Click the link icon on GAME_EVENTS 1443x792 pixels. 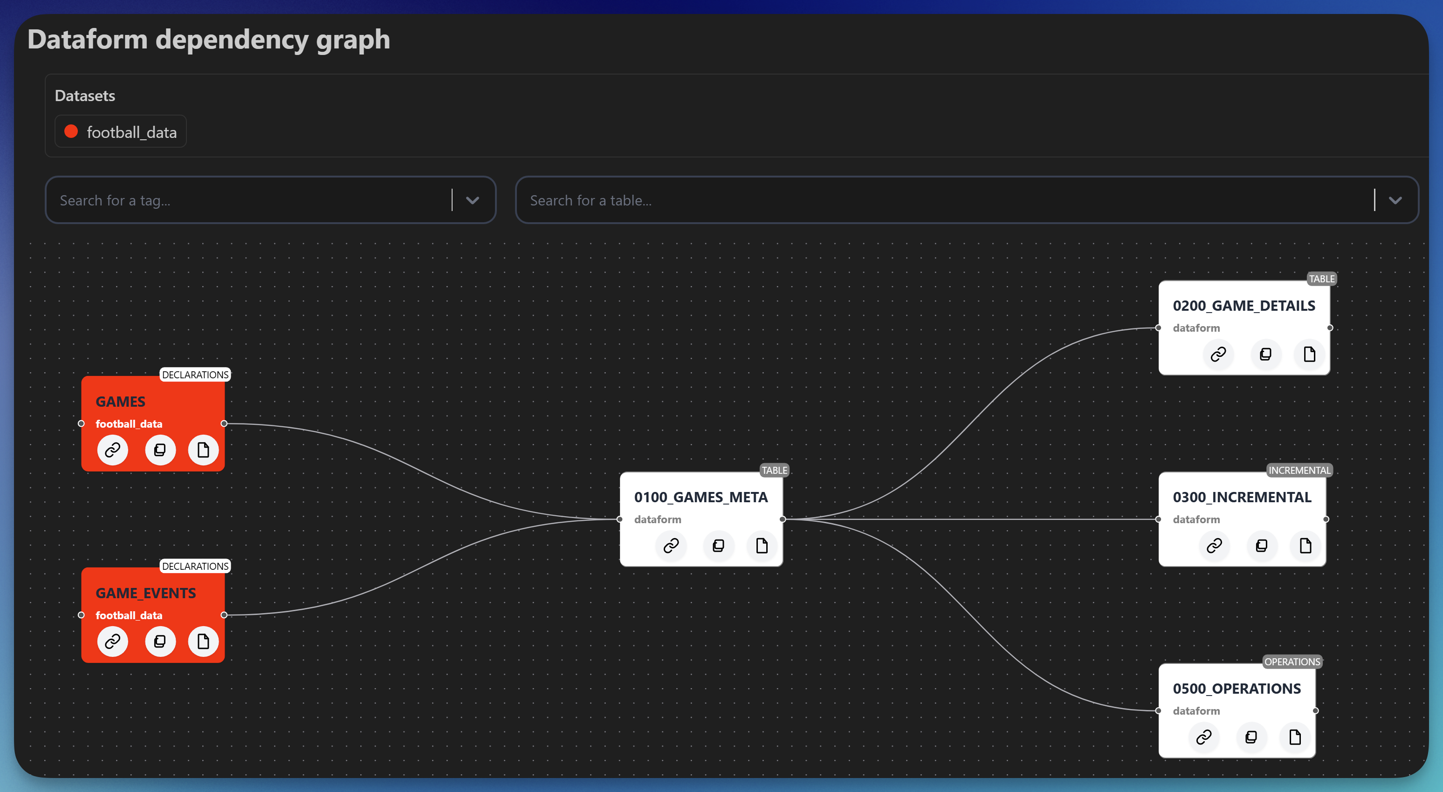pyautogui.click(x=113, y=642)
